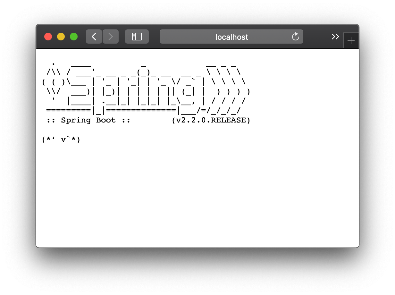Expand hidden toolbar items via double chevron
Viewport: 395px width, 295px height.
[x=335, y=37]
